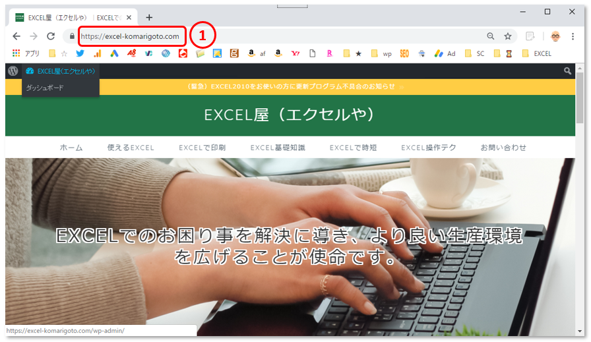Open the Twitter bookmark
The height and width of the screenshot is (342, 591).
80,53
